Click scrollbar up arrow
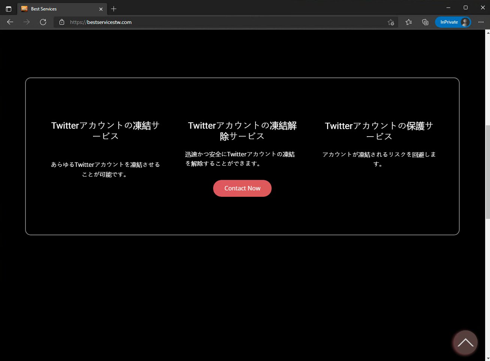490x361 pixels. 487,33
